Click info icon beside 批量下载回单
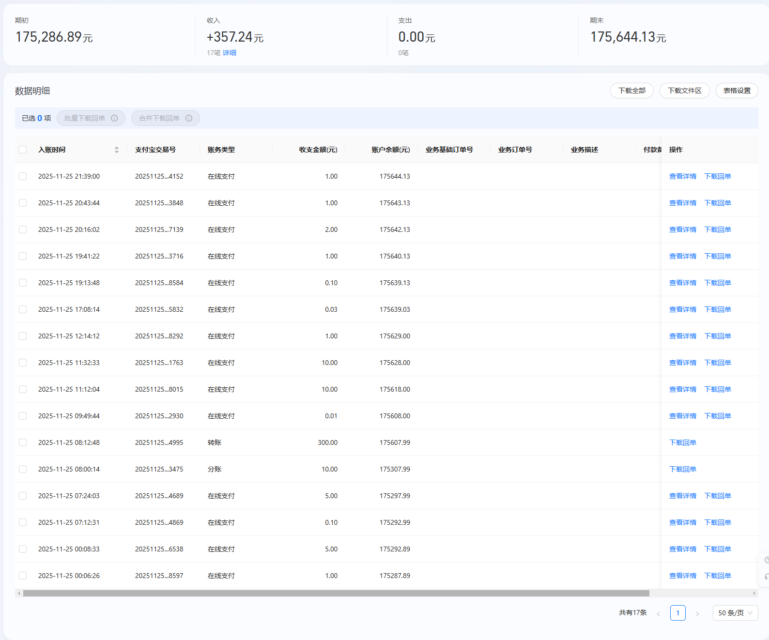The height and width of the screenshot is (640, 769). (114, 118)
